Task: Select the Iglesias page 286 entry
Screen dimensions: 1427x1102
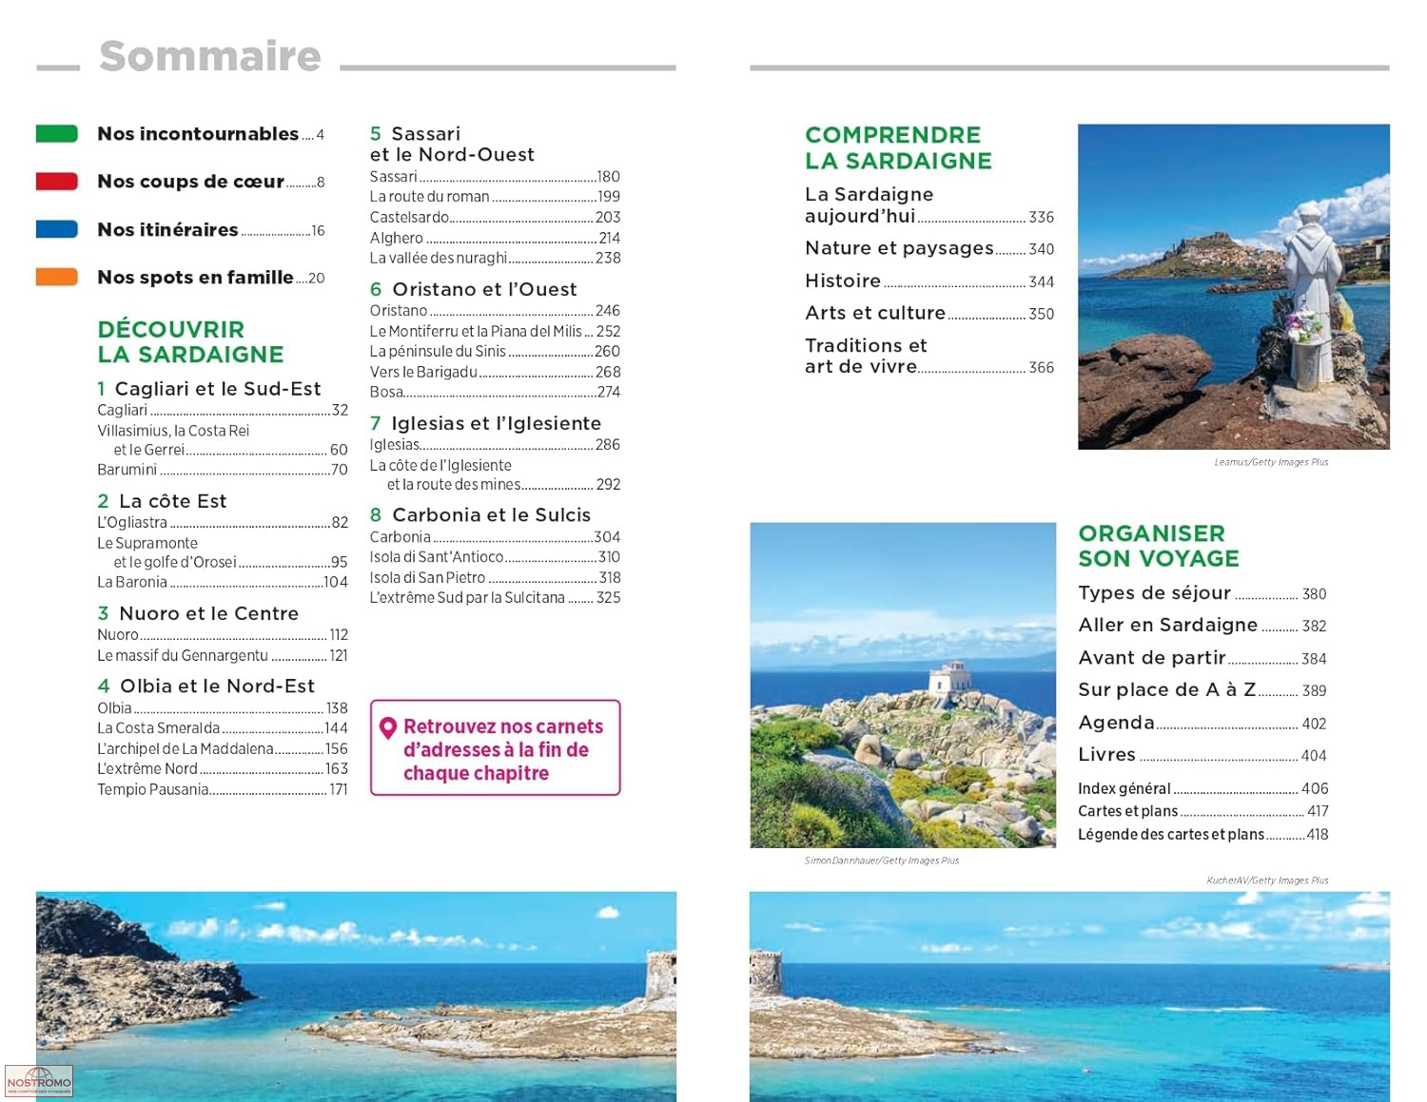Action: [x=495, y=444]
